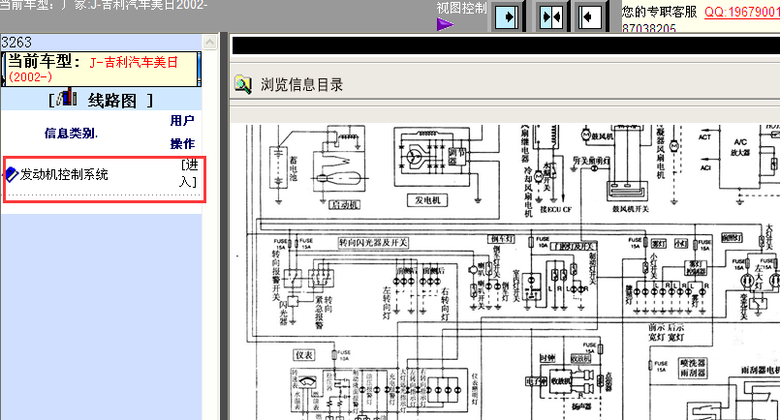Click the pencil icon beside 发动机控制系统
Viewport: 780px width, 420px height.
(11, 174)
